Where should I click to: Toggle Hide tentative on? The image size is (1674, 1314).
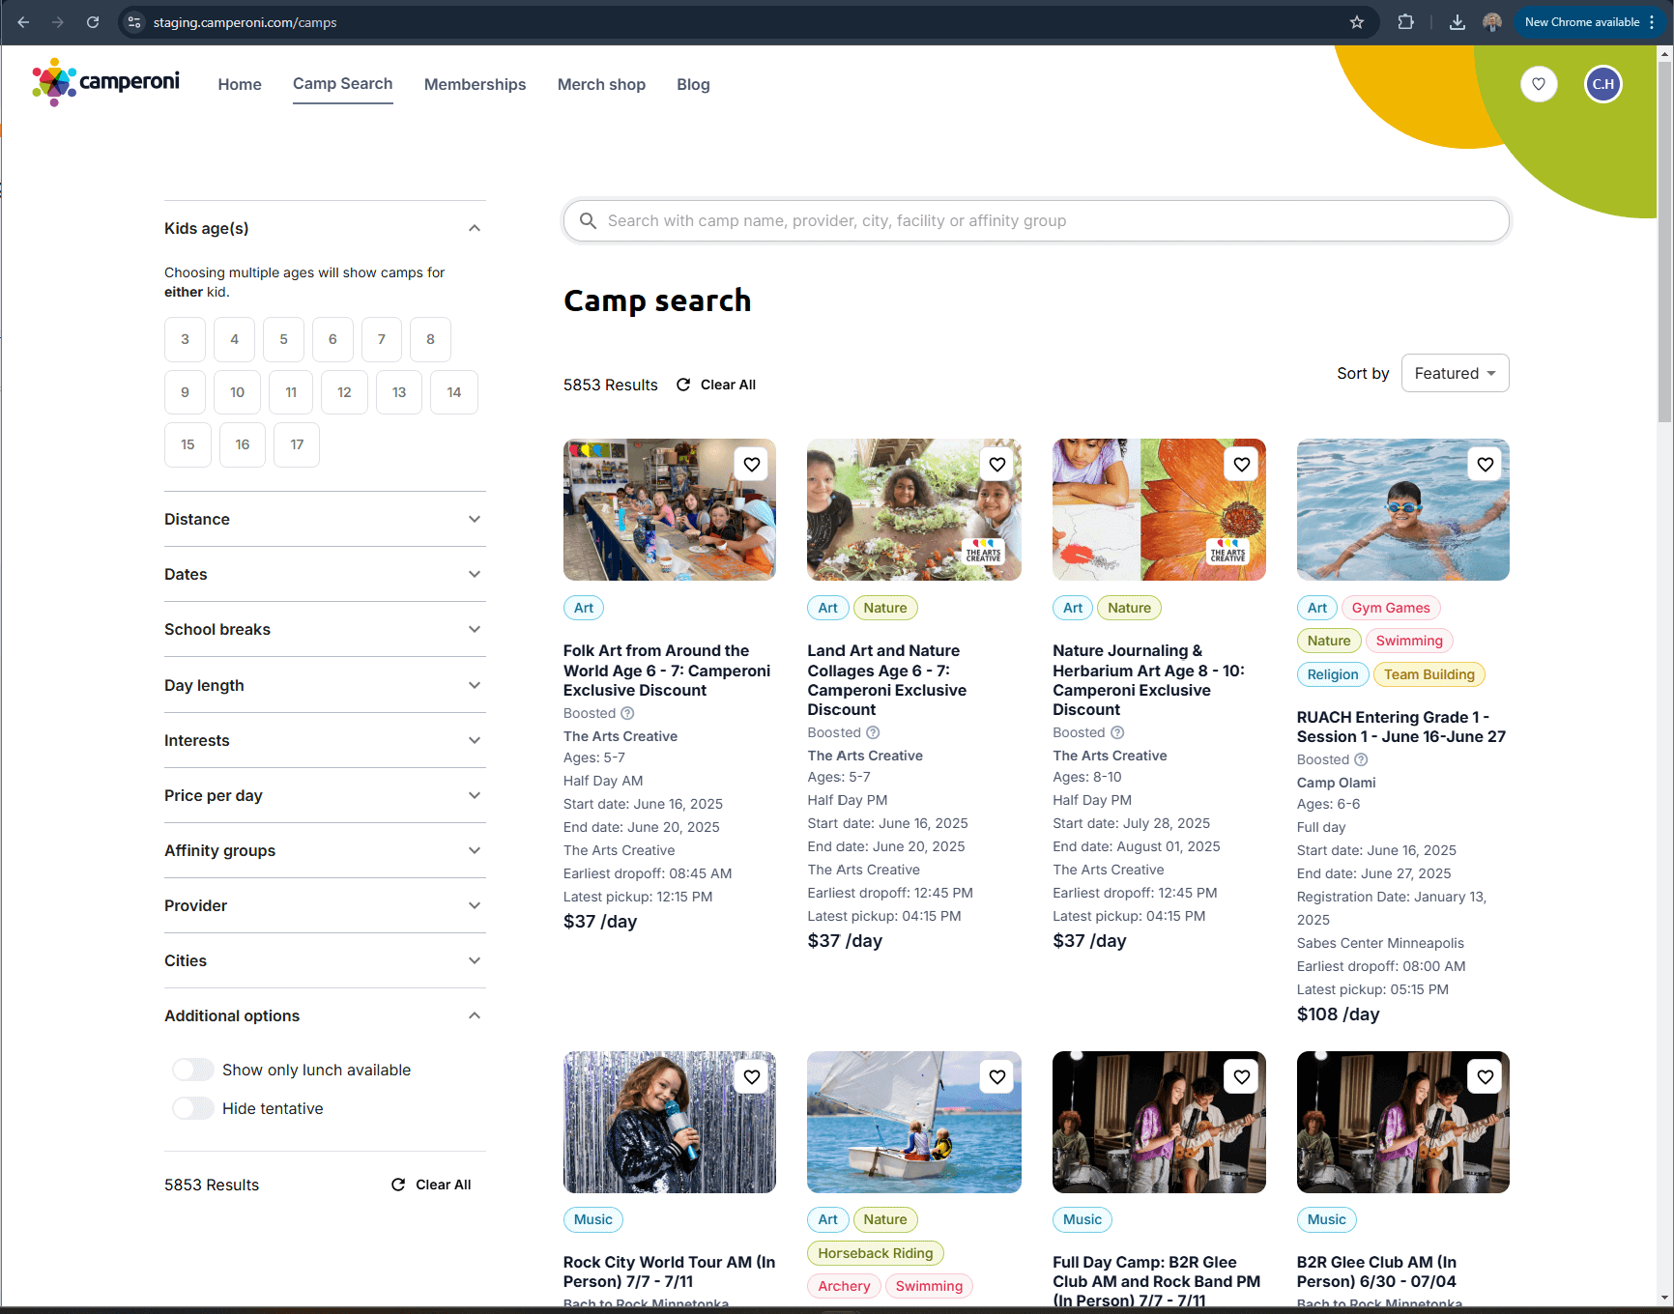pos(192,1108)
